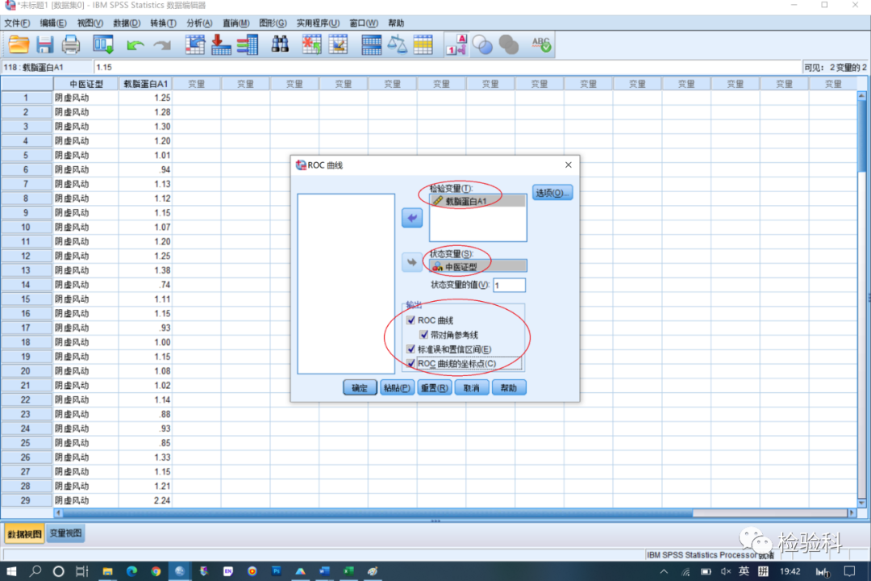
Task: Toggle the Value Labels toolbar icon
Action: click(456, 45)
